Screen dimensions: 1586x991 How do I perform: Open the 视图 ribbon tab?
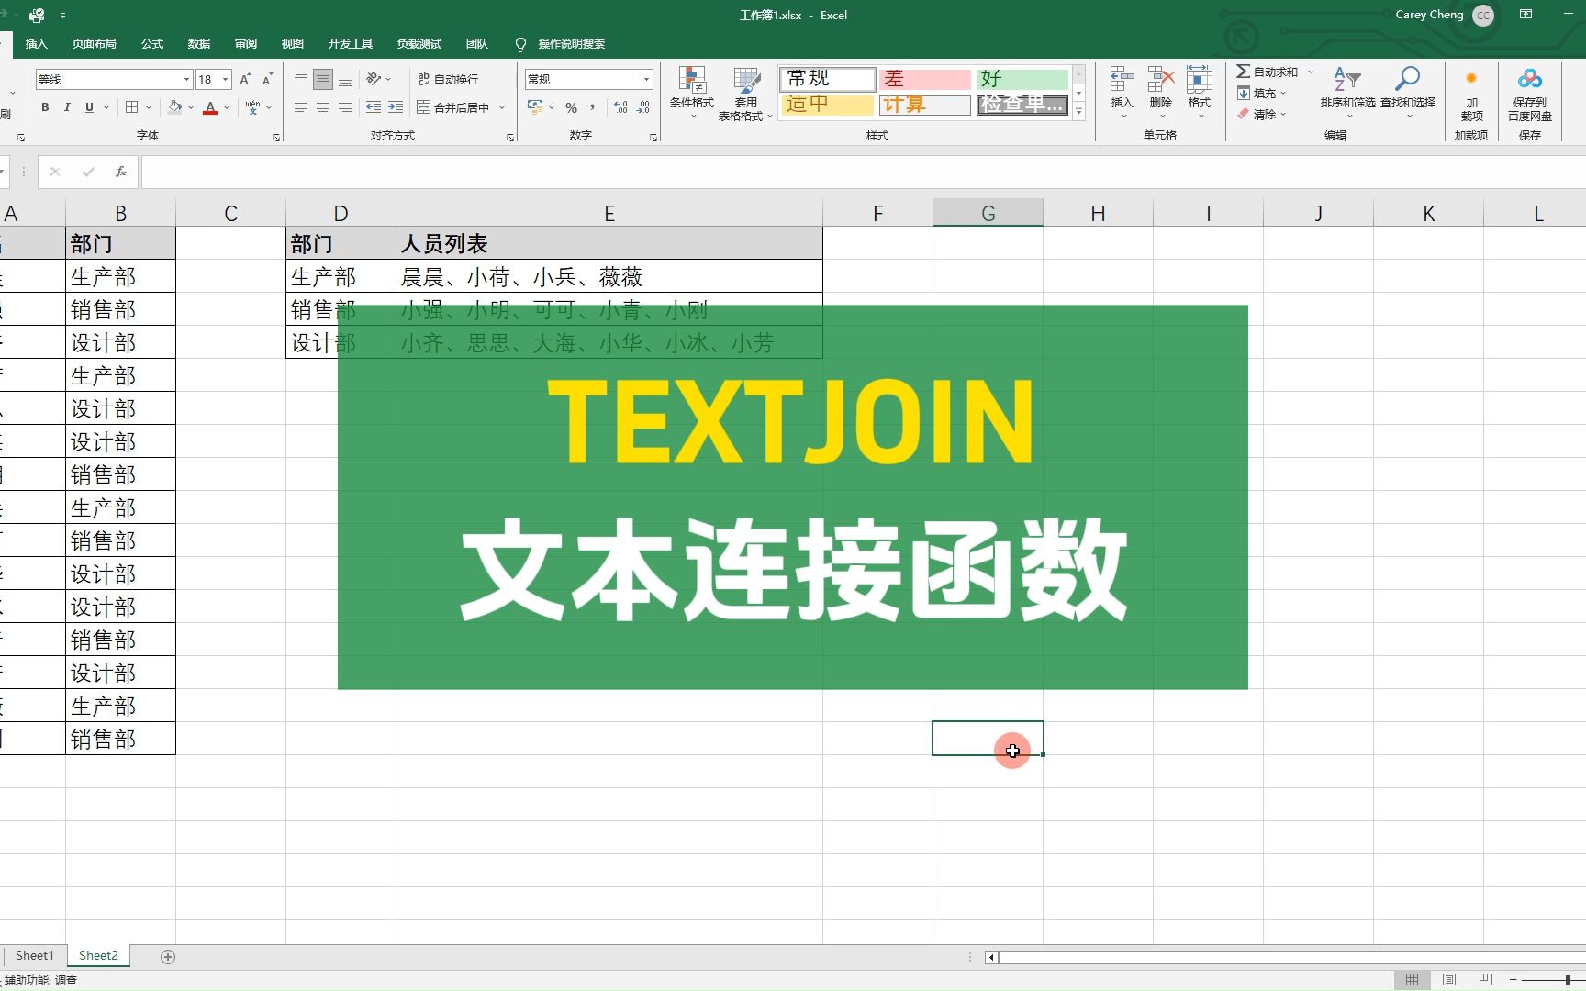[293, 43]
